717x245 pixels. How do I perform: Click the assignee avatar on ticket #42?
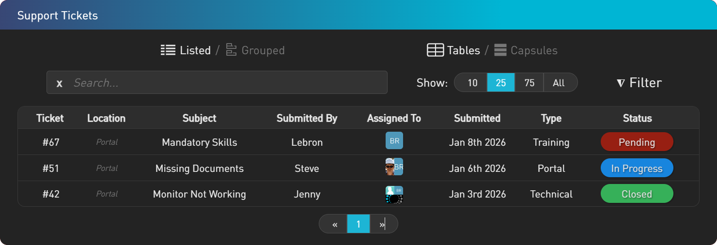pos(394,195)
